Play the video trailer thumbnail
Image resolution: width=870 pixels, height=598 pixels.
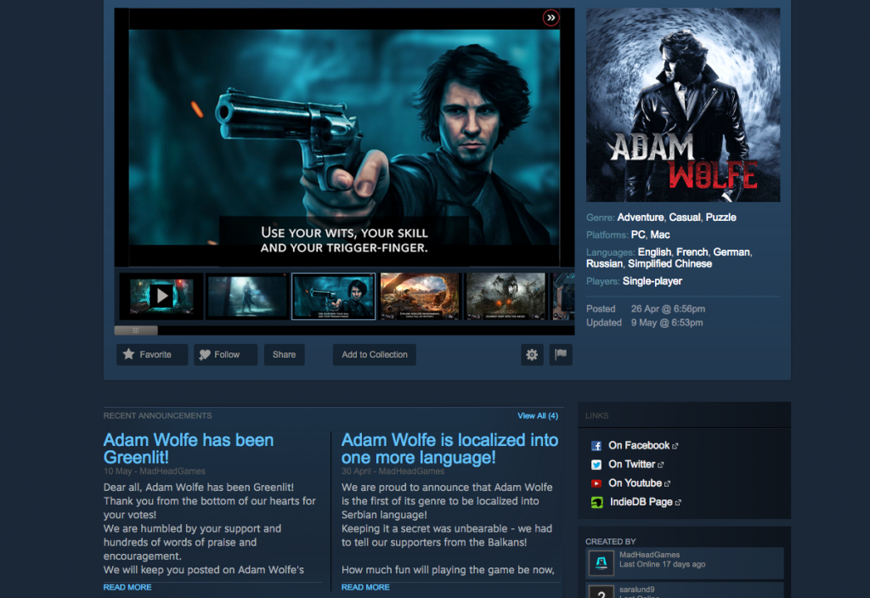tap(161, 296)
